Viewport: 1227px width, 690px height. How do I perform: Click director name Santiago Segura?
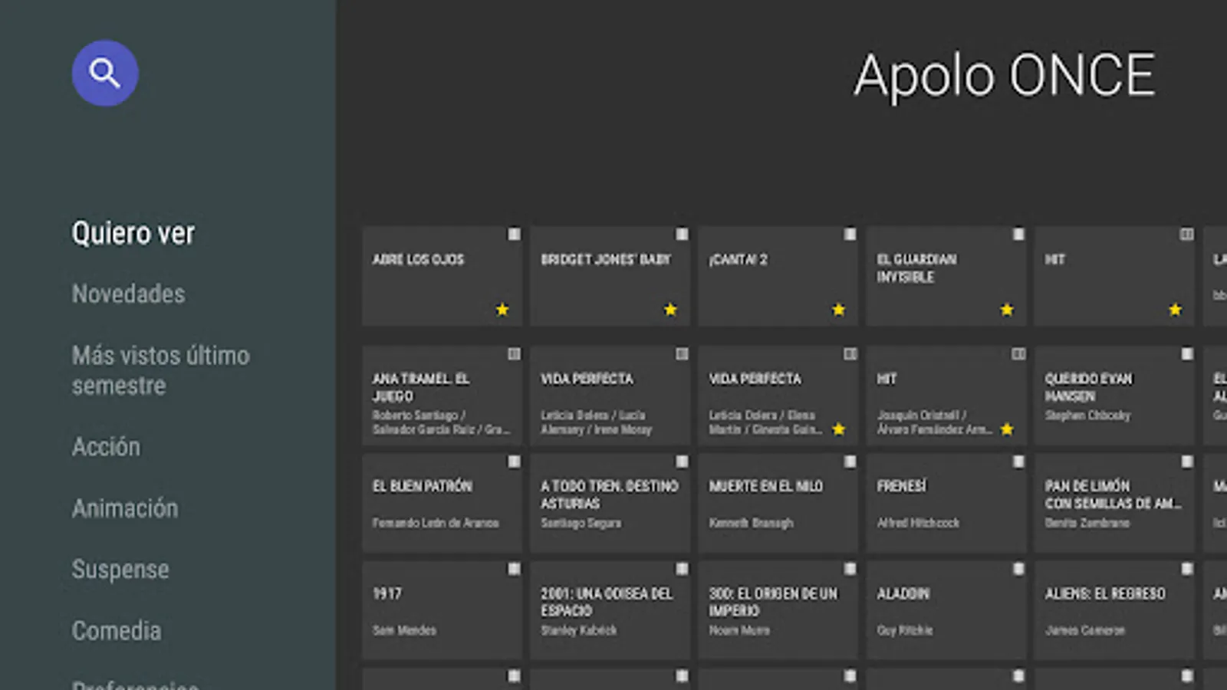[581, 523]
